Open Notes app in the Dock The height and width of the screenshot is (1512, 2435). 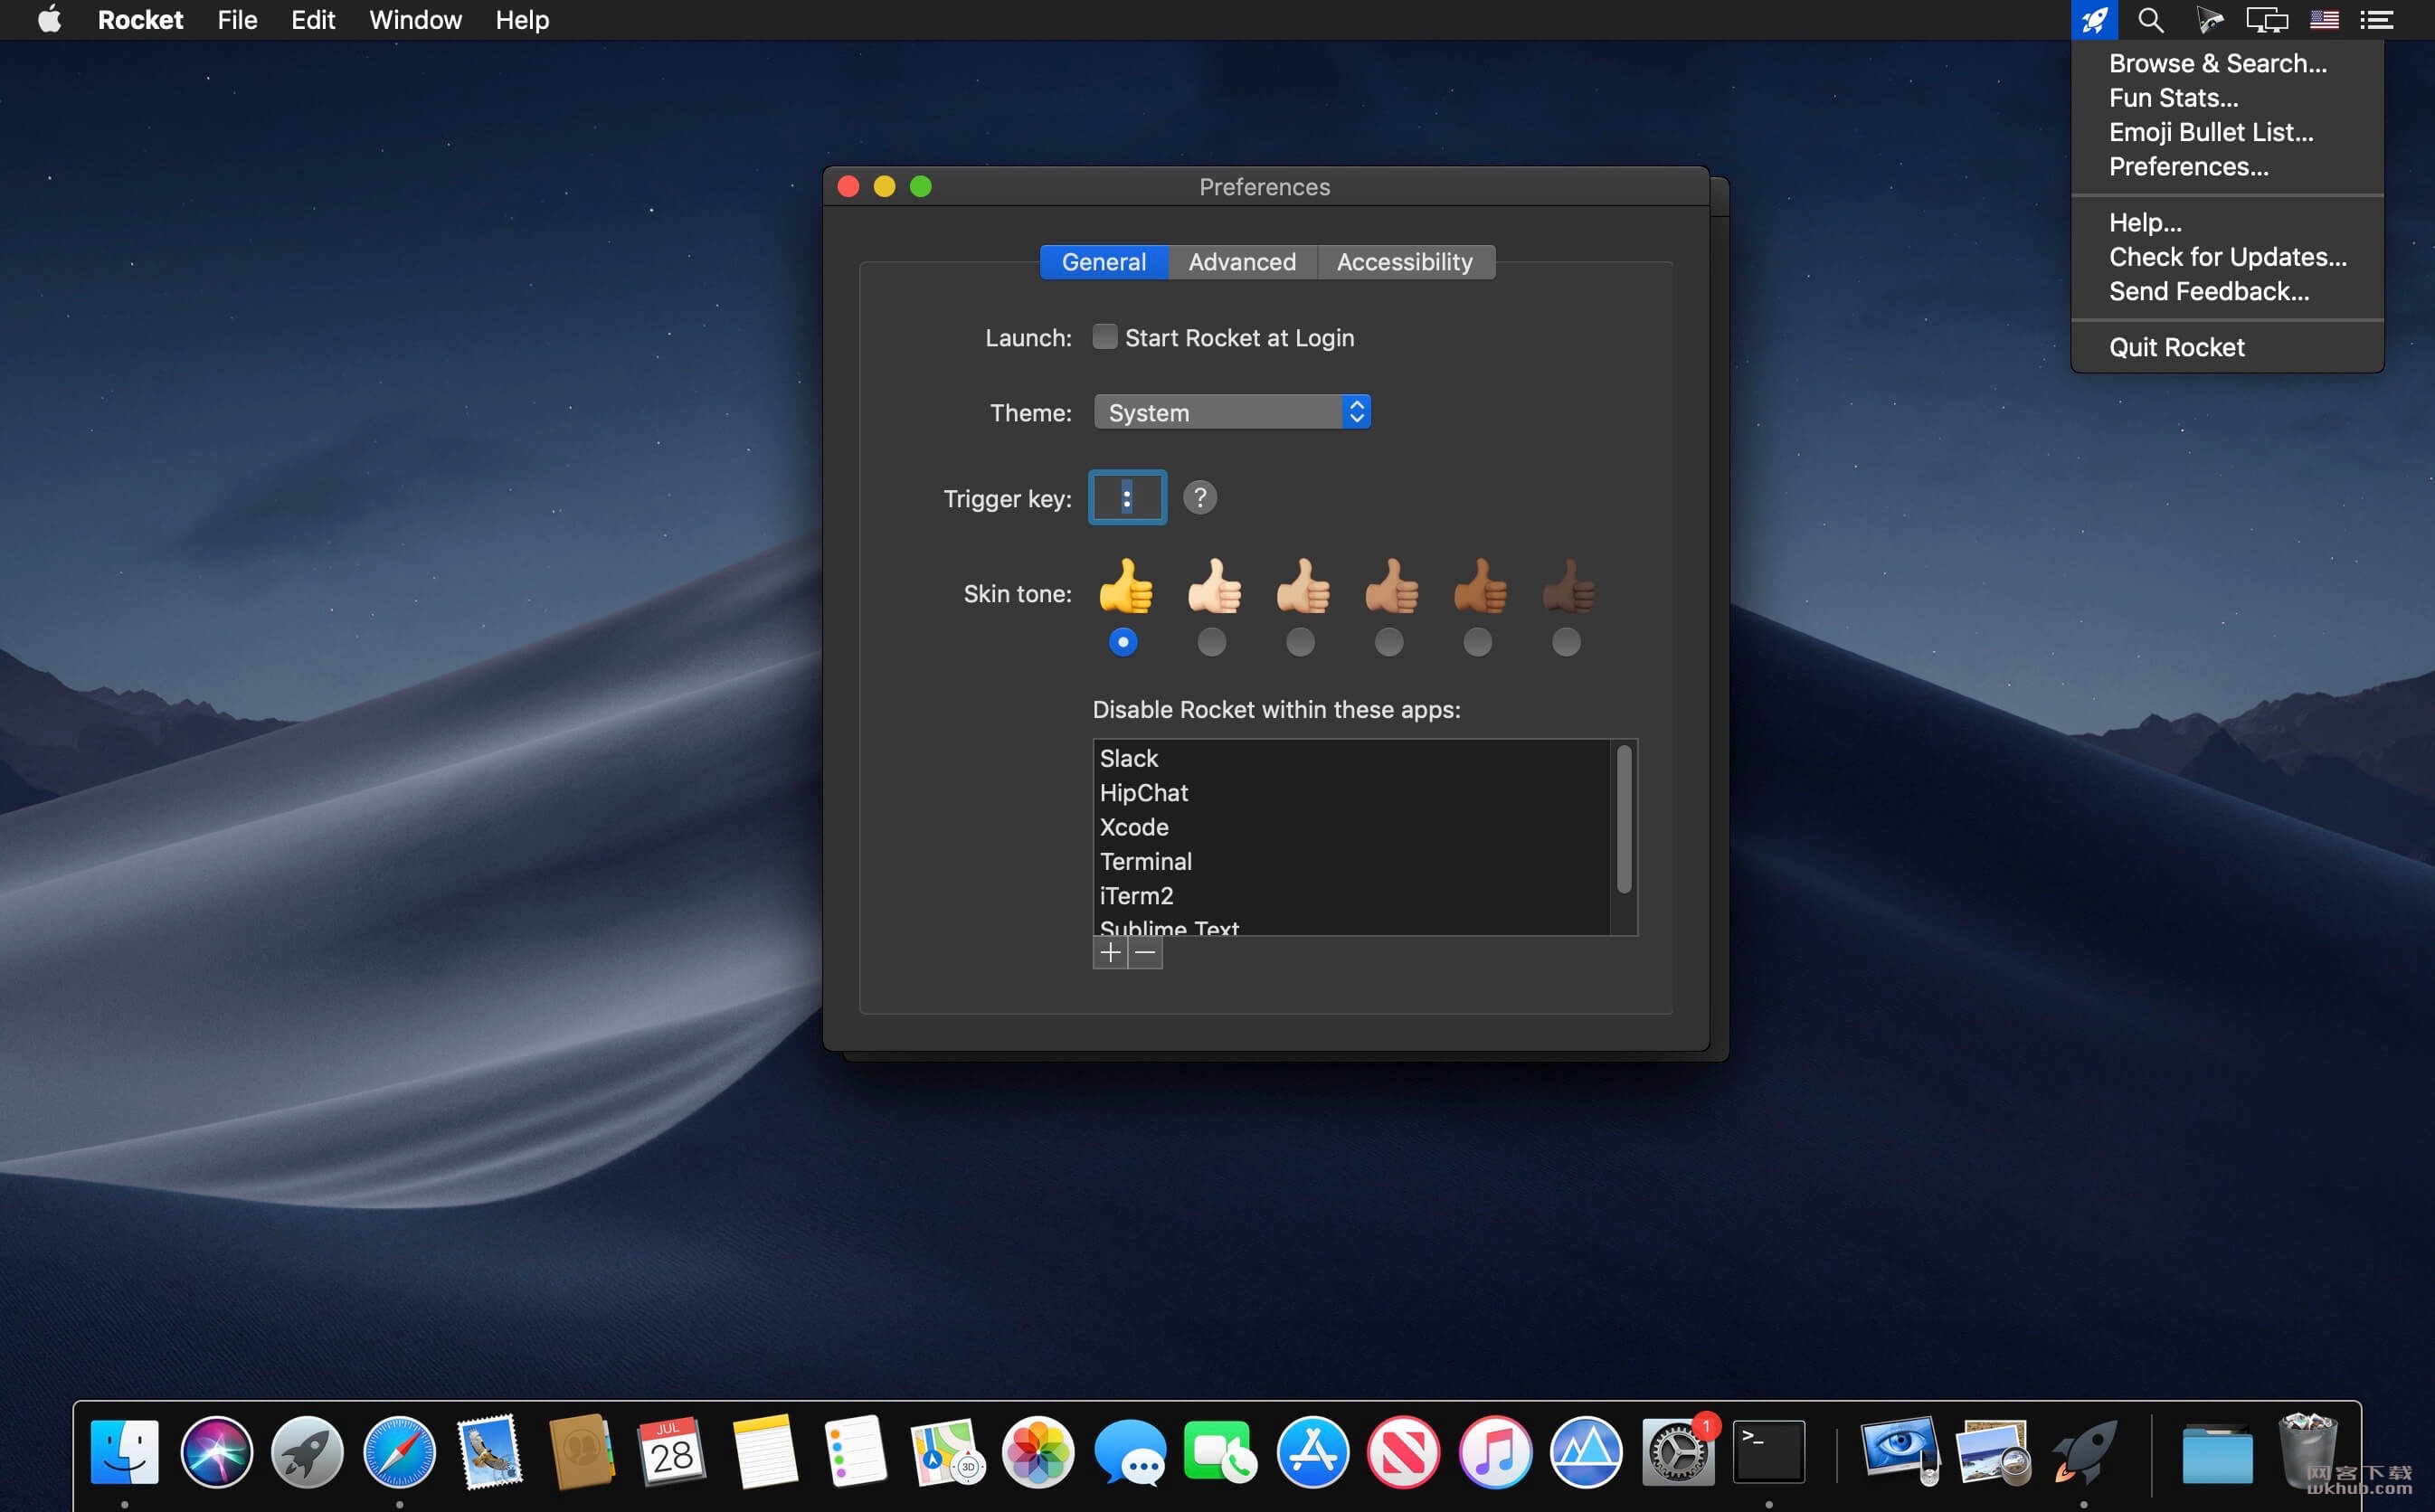click(x=765, y=1452)
